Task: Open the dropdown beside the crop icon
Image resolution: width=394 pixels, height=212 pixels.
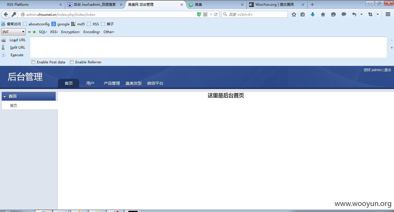Action: [x=378, y=14]
